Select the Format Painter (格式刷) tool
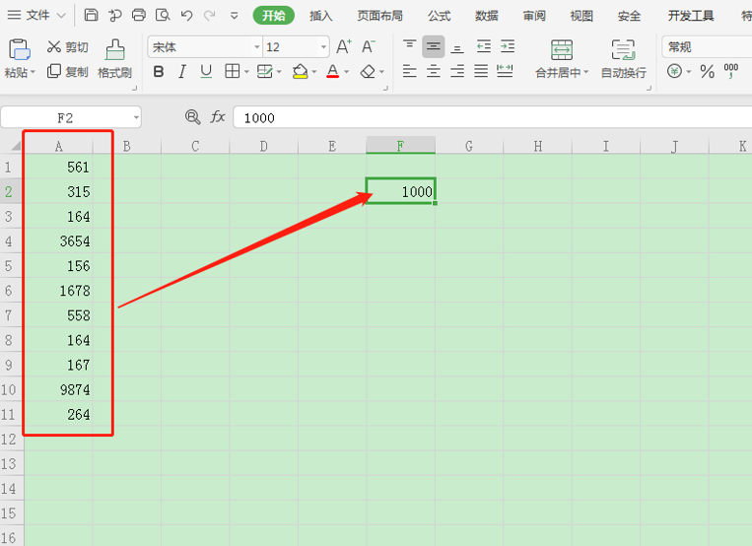This screenshot has width=752, height=546. point(115,59)
